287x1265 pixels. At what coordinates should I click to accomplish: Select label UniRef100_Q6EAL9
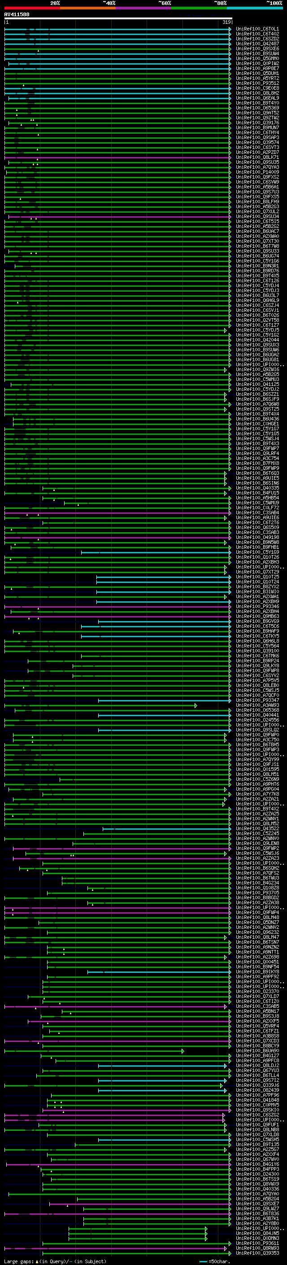pyautogui.click(x=257, y=98)
